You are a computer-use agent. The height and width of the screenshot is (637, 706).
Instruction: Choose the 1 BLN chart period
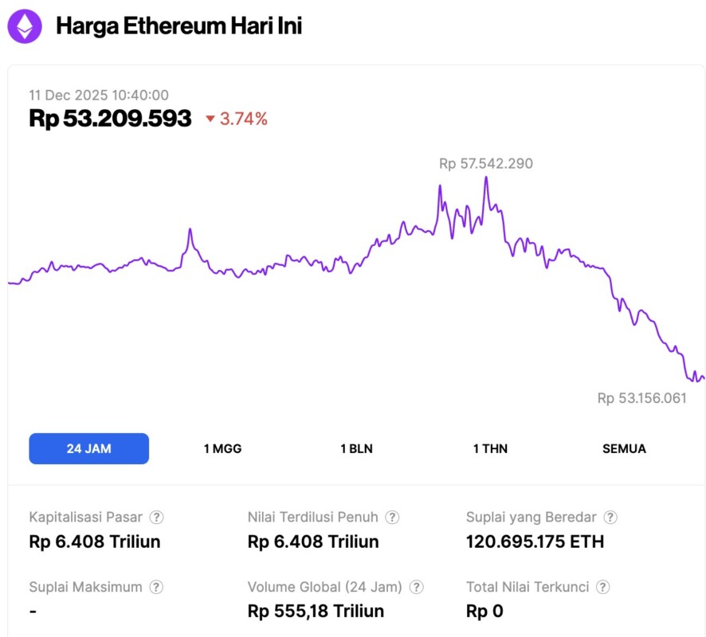[x=356, y=448]
